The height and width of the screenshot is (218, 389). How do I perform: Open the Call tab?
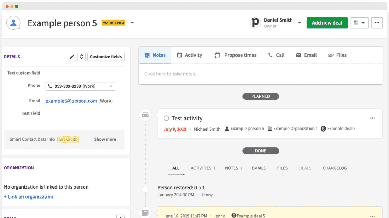[276, 55]
